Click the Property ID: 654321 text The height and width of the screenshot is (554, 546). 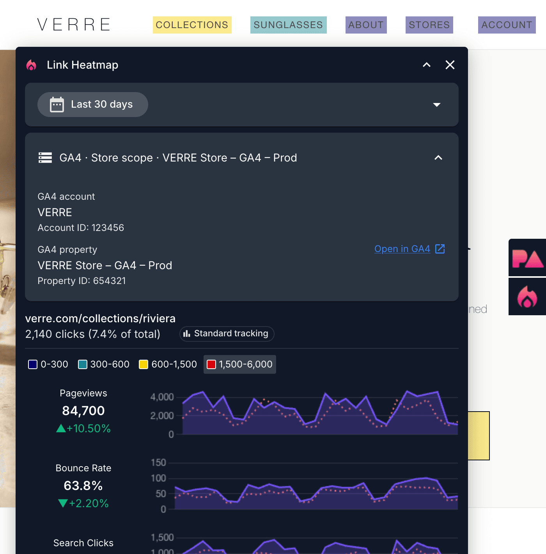click(82, 281)
